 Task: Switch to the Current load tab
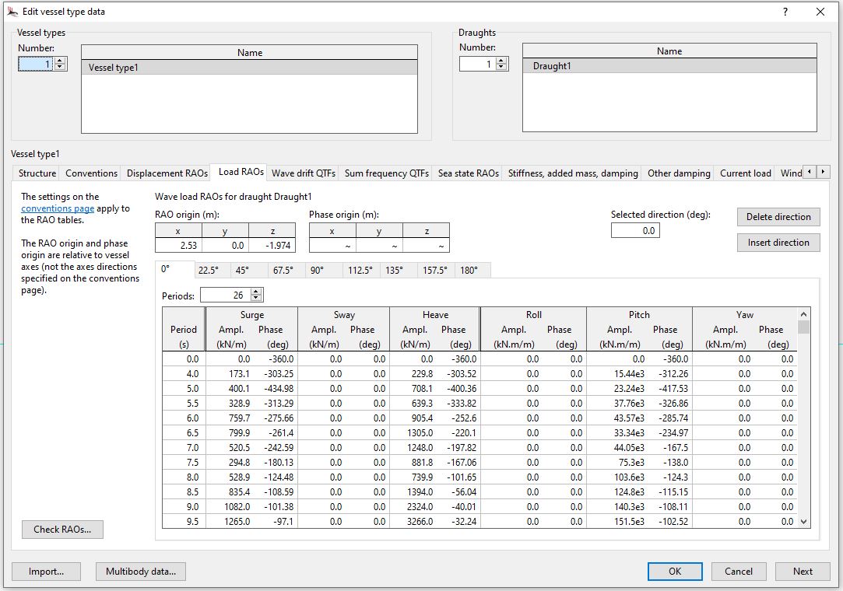coord(745,173)
